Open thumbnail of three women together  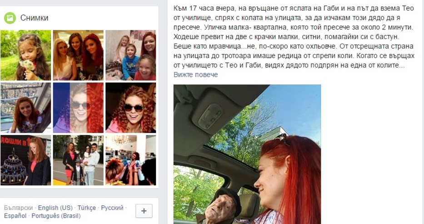[x=78, y=55]
